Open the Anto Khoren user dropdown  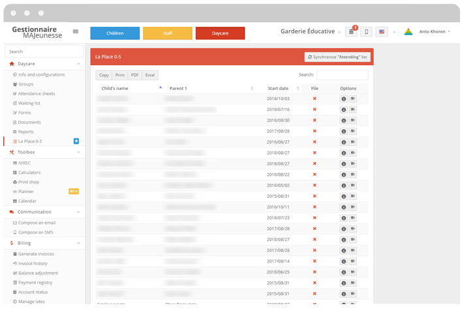click(x=435, y=32)
